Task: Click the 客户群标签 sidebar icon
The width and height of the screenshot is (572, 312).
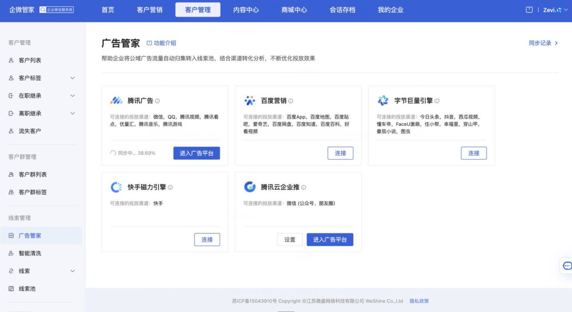Action: [11, 192]
